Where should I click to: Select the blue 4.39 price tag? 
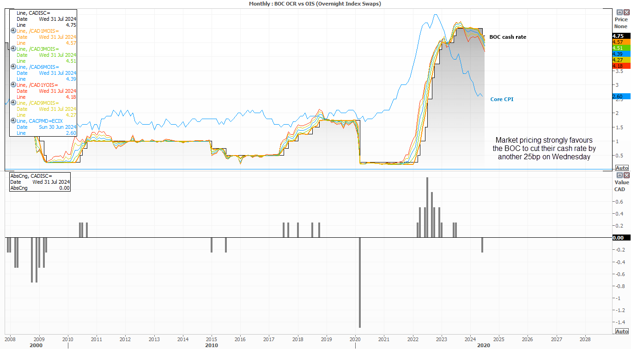621,54
